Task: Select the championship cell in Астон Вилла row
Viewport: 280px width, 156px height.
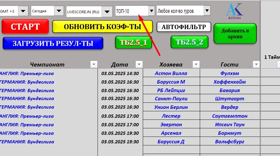Action: coord(48,73)
